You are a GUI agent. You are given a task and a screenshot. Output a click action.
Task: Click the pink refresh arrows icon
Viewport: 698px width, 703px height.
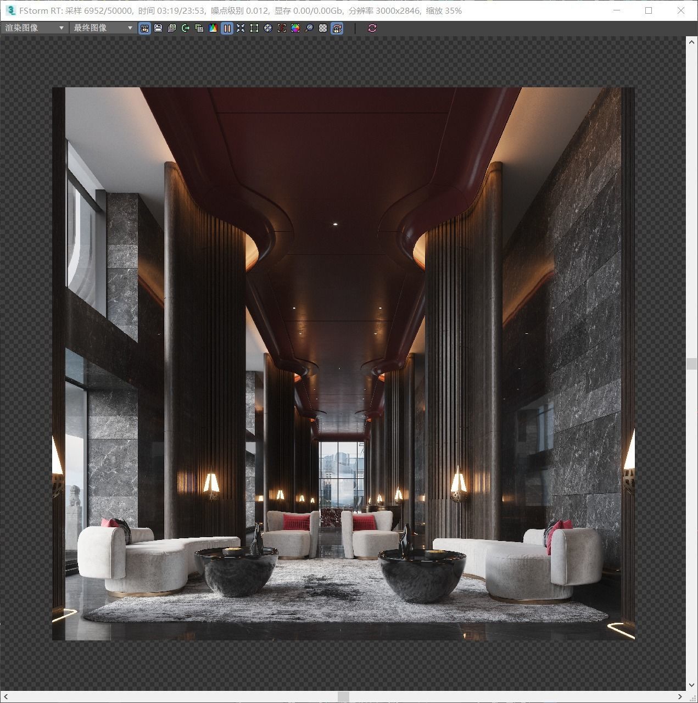pos(372,29)
